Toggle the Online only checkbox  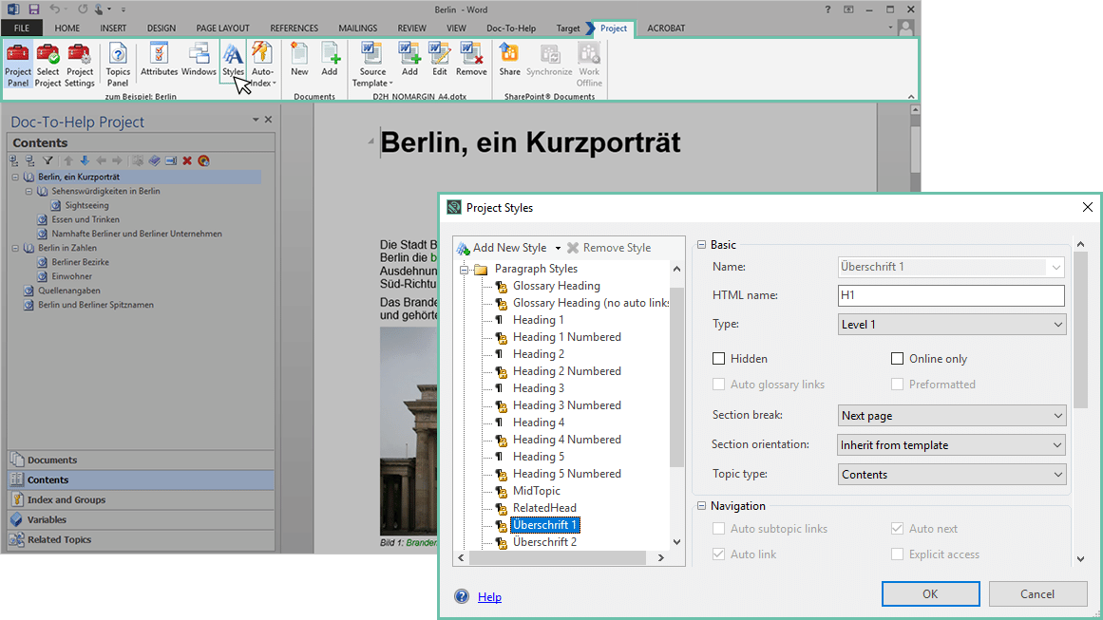coord(897,359)
